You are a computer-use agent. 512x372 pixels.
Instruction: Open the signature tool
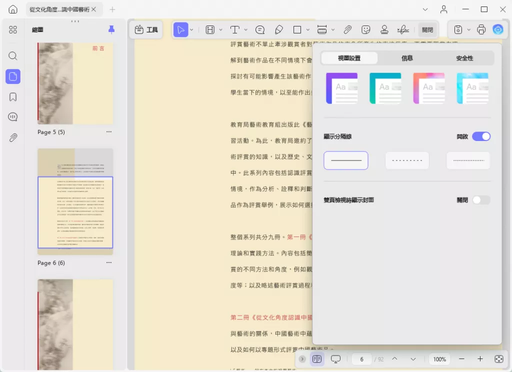click(403, 30)
